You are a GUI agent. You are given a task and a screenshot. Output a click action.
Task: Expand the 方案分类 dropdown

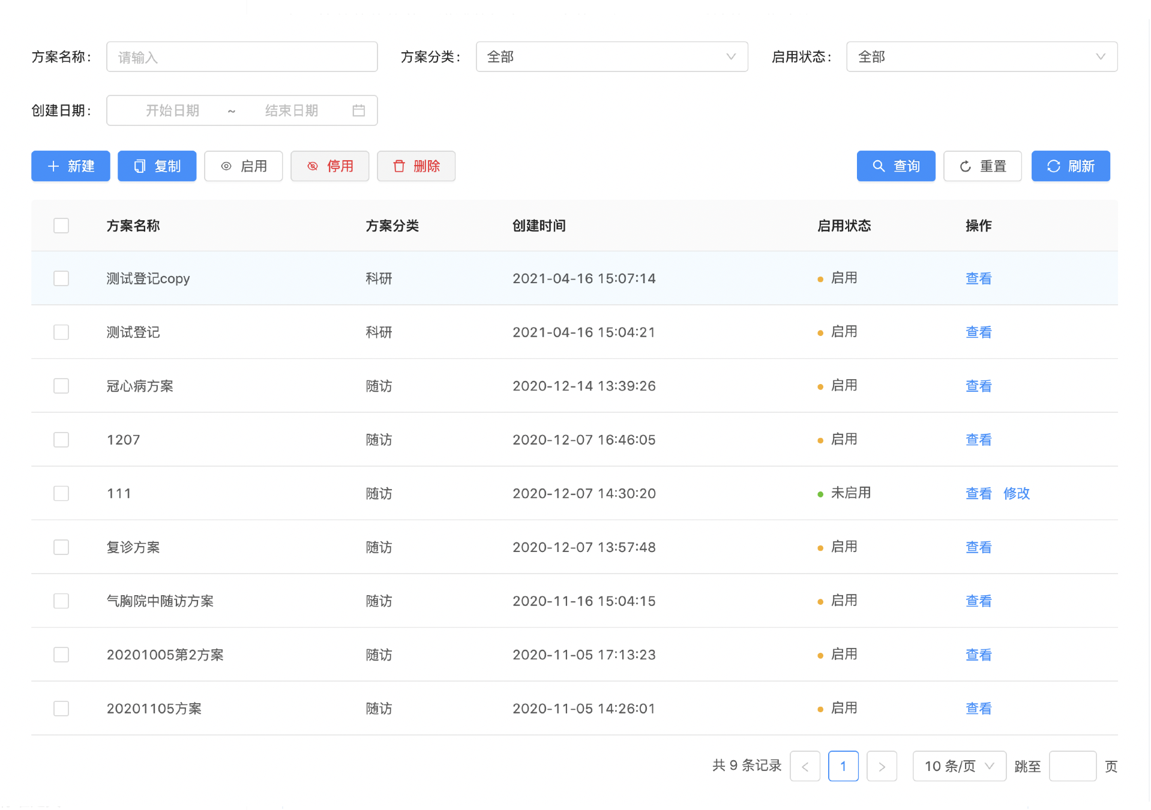[x=612, y=57]
